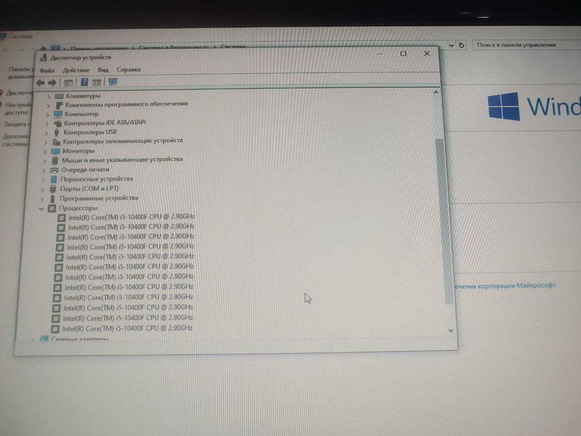The height and width of the screenshot is (436, 581).
Task: Expand the Мониторы node
Action: point(44,151)
